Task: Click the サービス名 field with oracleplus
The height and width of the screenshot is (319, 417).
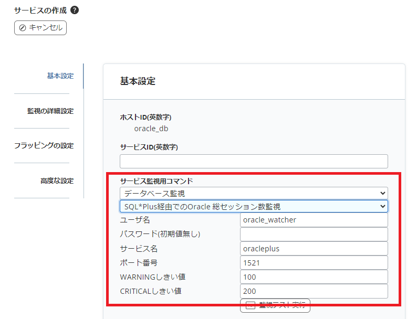Action: coord(314,248)
